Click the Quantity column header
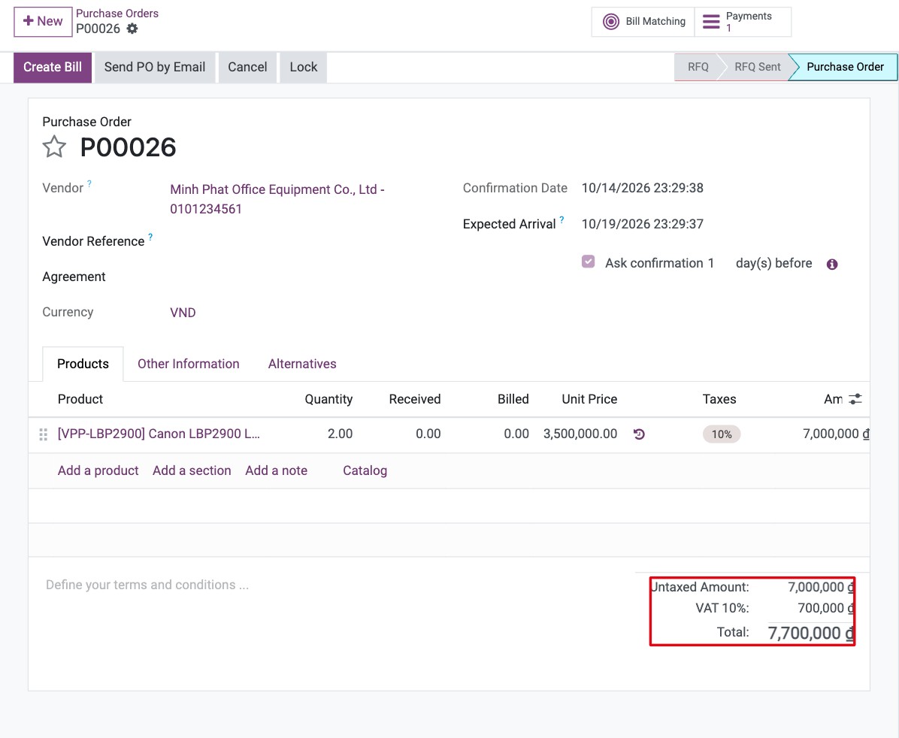 click(x=328, y=399)
